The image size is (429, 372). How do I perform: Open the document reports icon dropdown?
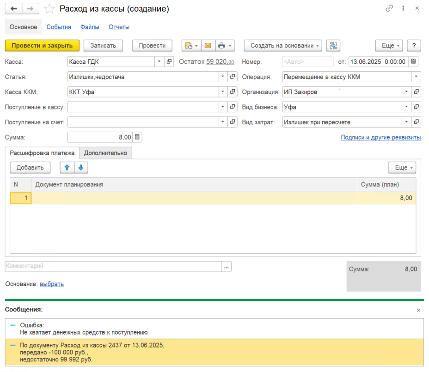pos(191,46)
